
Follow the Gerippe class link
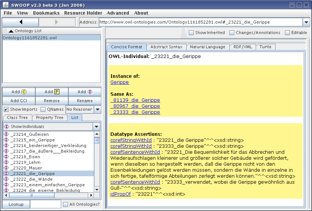(x=119, y=82)
